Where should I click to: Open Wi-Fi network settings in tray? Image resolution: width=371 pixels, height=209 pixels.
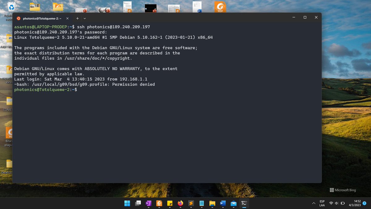tap(331, 203)
